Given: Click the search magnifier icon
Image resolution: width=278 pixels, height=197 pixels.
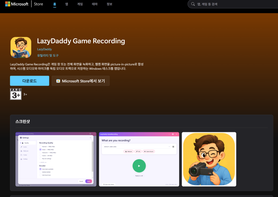Looking at the screenshot, I should point(193,4).
